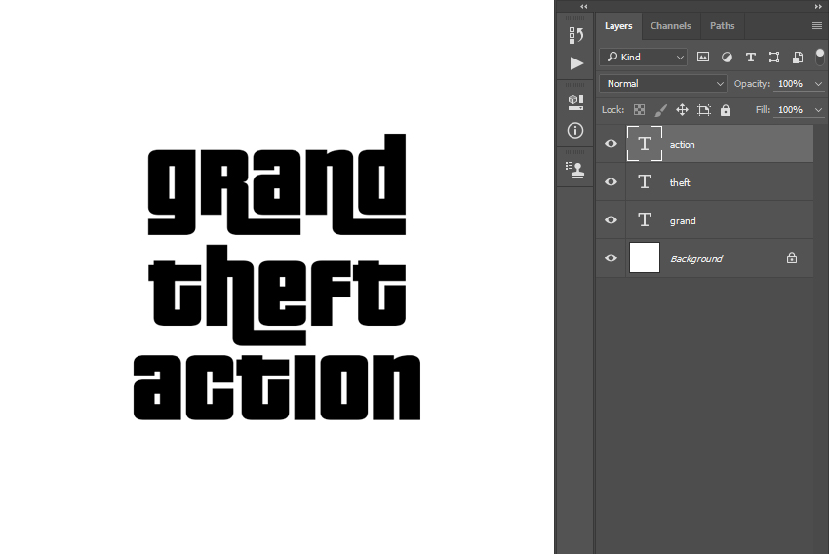This screenshot has height=554, width=829.
Task: Click the word grand on canvas
Action: click(277, 184)
